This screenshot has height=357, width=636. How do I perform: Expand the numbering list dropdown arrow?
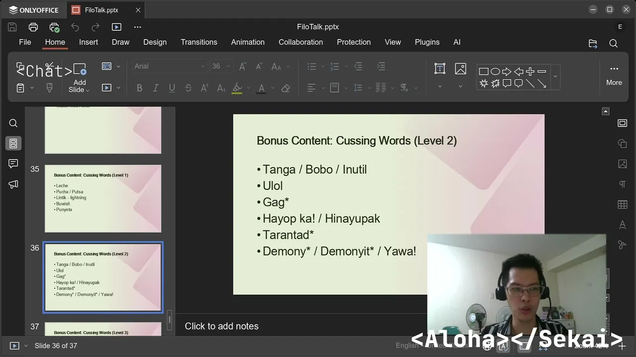346,66
